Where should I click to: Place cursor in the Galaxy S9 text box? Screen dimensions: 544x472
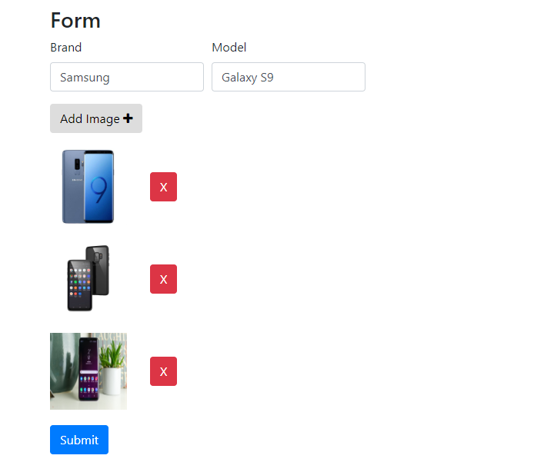click(x=289, y=77)
